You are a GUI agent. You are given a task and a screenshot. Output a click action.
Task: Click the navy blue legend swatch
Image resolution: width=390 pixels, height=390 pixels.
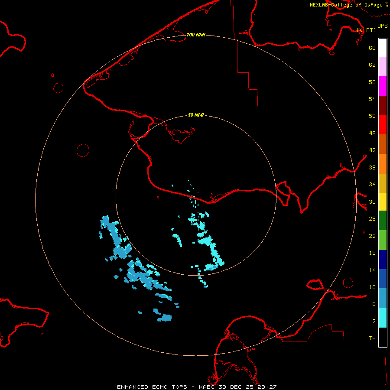click(383, 260)
